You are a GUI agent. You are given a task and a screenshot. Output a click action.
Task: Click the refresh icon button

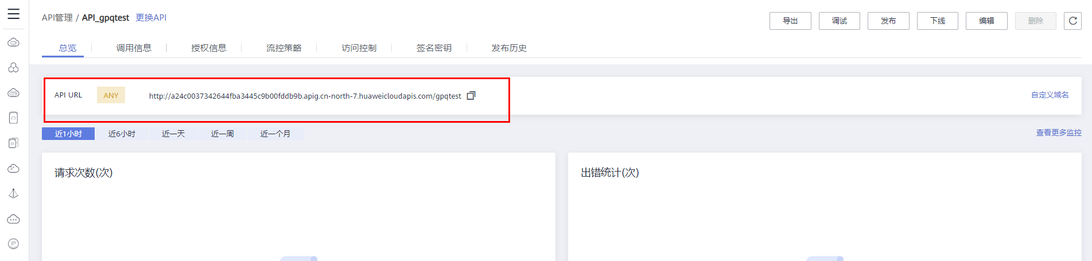(1072, 21)
